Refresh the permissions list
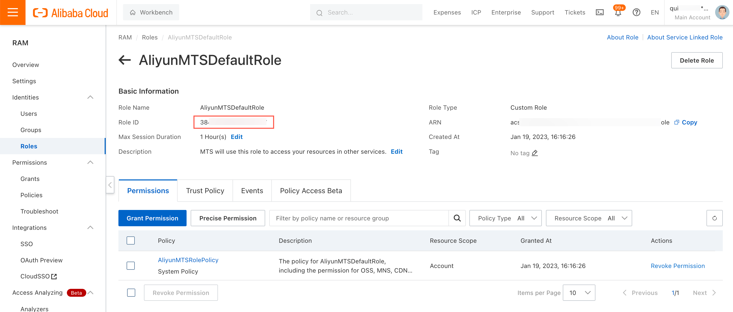The height and width of the screenshot is (312, 733). tap(714, 218)
